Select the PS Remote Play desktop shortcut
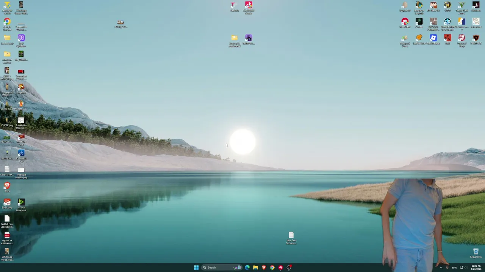The image size is (485, 272). point(21,156)
